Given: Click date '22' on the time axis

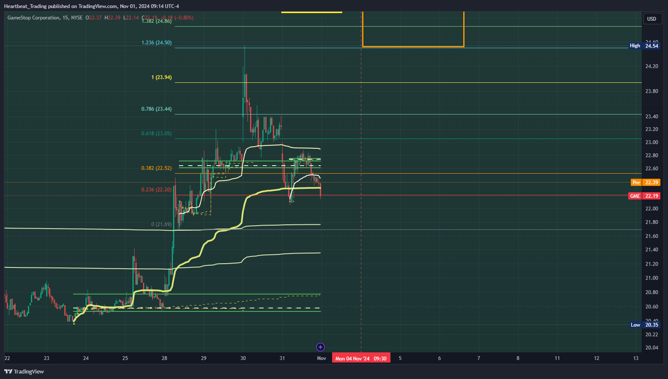Looking at the screenshot, I should (7, 358).
